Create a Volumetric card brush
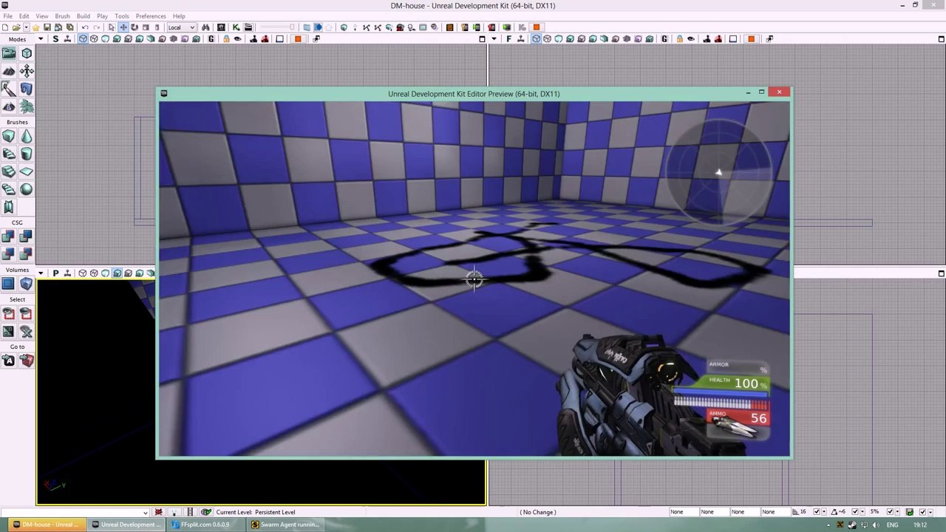 coord(9,207)
